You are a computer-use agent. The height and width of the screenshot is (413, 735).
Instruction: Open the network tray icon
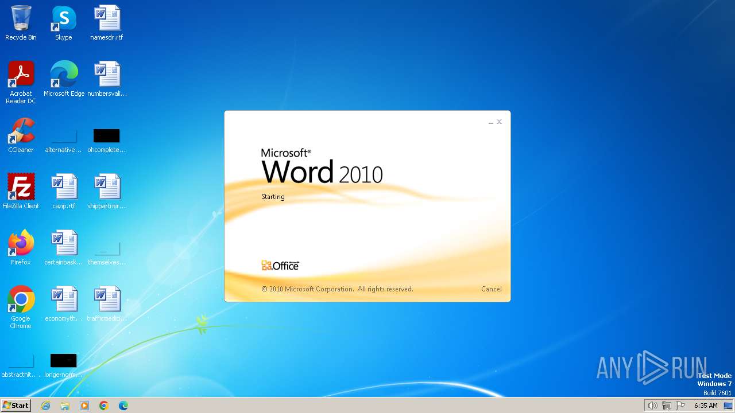click(x=667, y=406)
